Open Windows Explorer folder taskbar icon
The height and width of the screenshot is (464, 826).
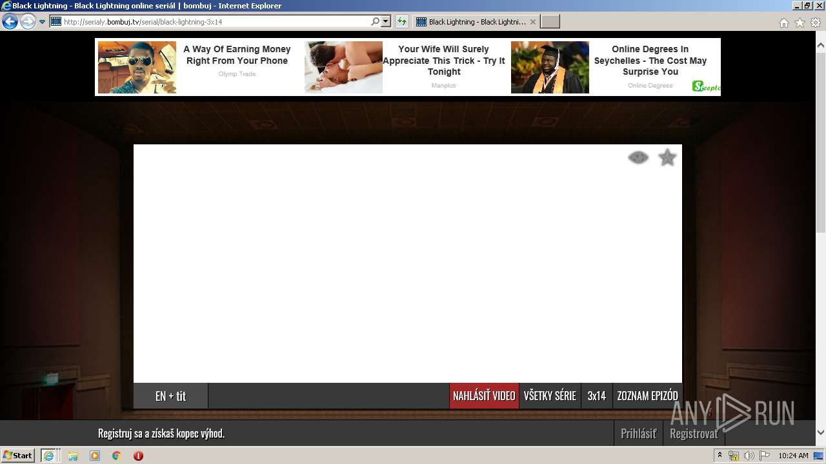[x=73, y=456]
